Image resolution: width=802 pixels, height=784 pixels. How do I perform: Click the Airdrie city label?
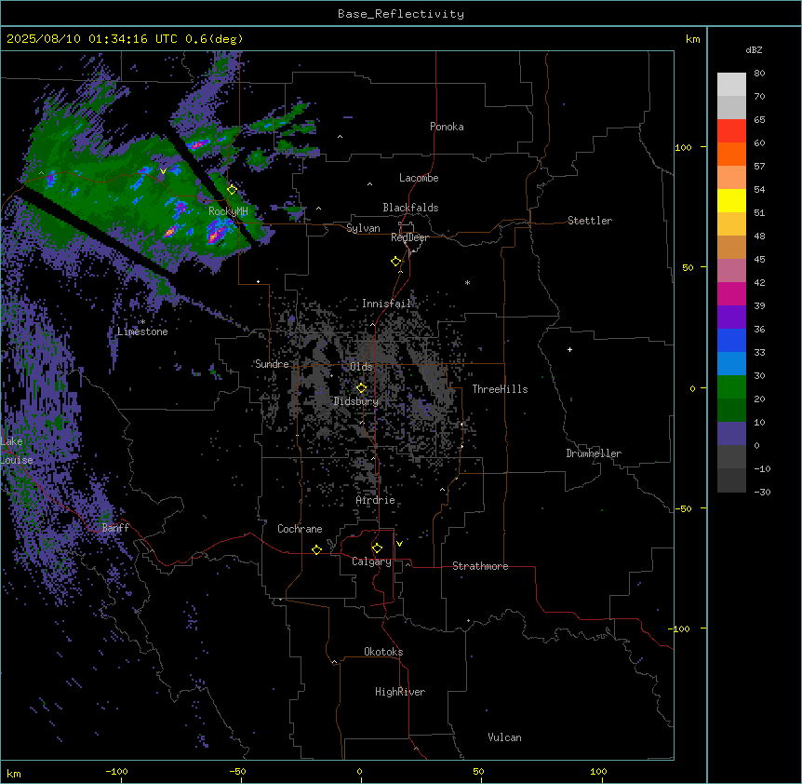pos(376,500)
